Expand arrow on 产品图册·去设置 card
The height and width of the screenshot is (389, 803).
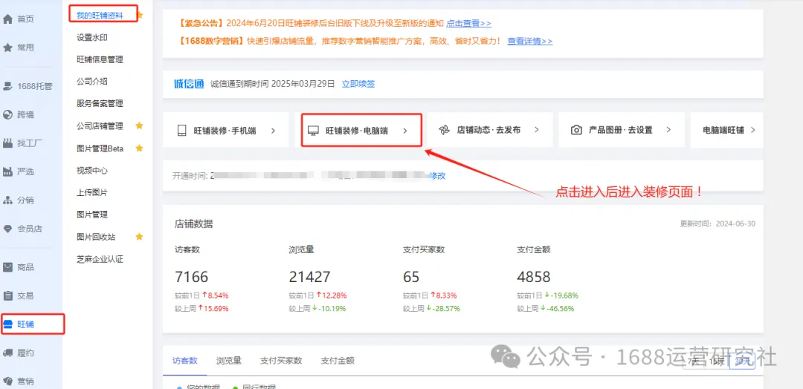pyautogui.click(x=668, y=131)
